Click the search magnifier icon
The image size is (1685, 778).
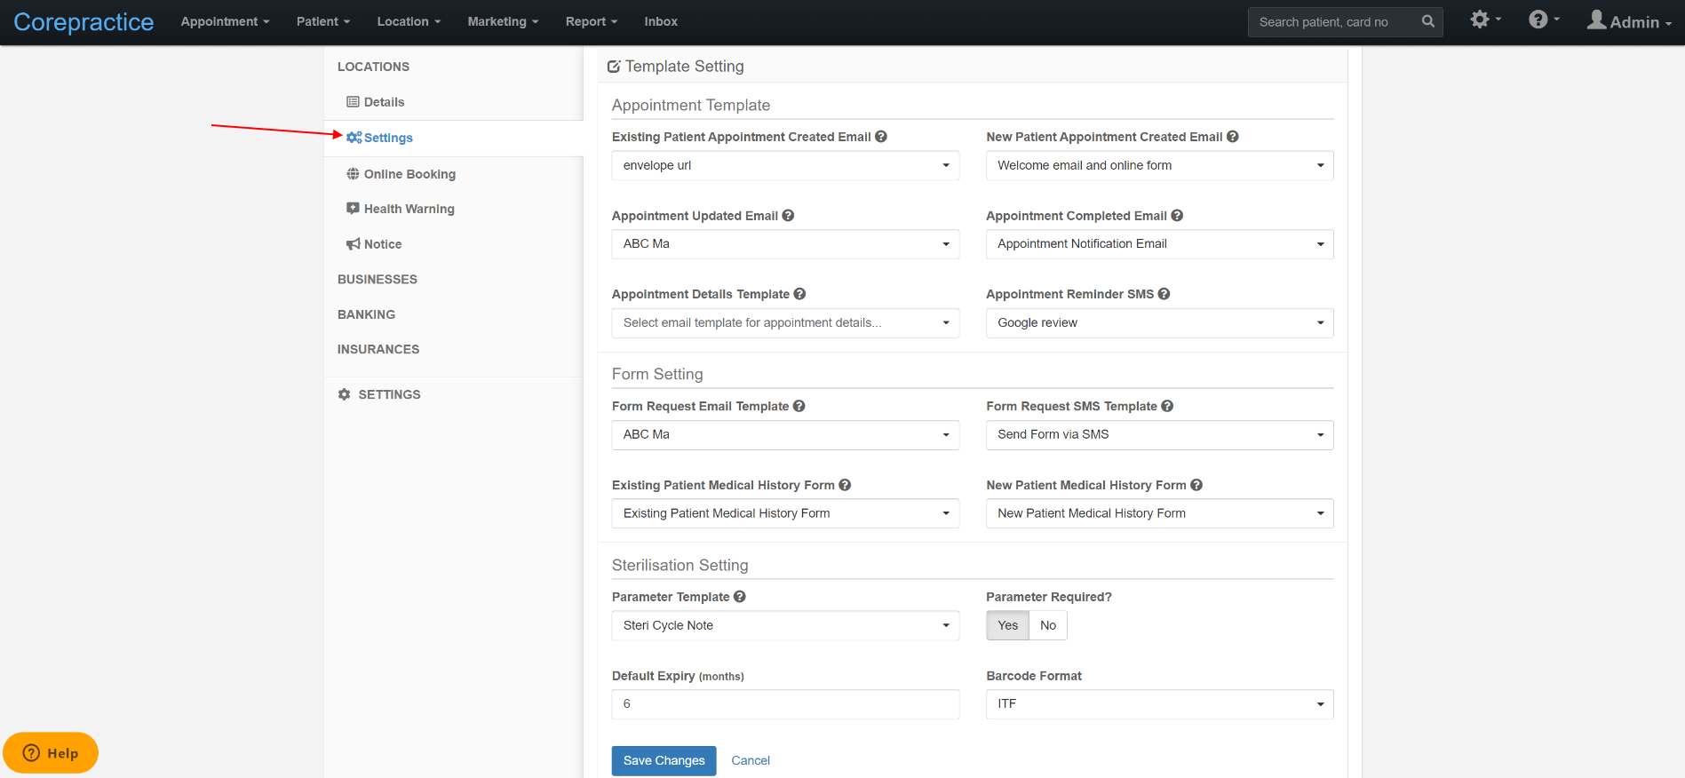pos(1427,21)
